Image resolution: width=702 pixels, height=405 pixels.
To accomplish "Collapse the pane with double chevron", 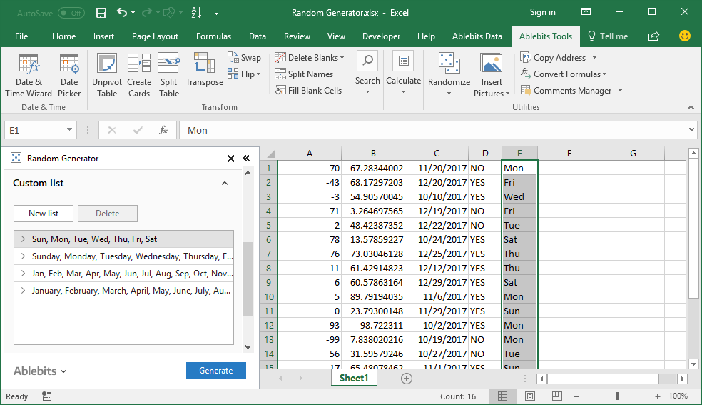I will point(246,158).
